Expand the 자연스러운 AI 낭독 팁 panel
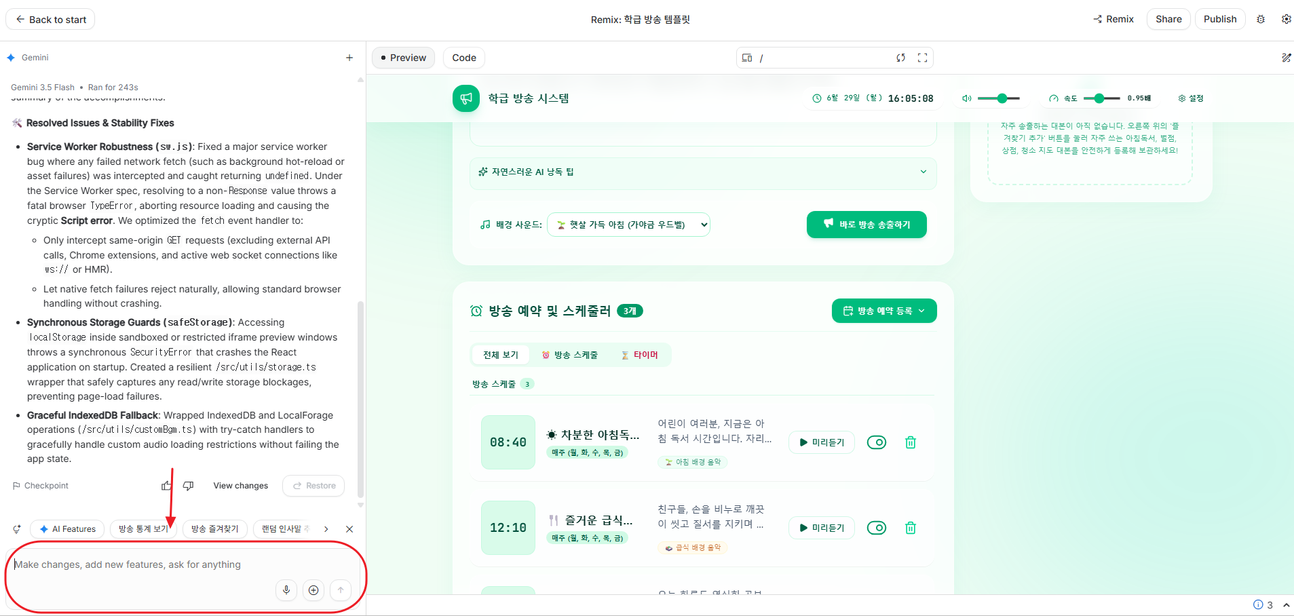Screen dimensions: 1294x616 (703, 172)
